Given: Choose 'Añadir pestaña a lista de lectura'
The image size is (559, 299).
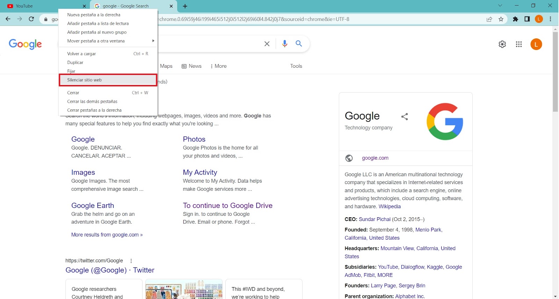Looking at the screenshot, I should (x=108, y=23).
